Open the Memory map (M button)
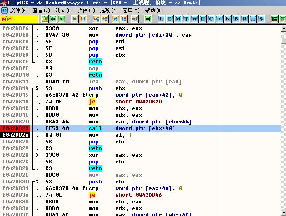This screenshot has height=216, width=286. pyautogui.click(x=178, y=19)
